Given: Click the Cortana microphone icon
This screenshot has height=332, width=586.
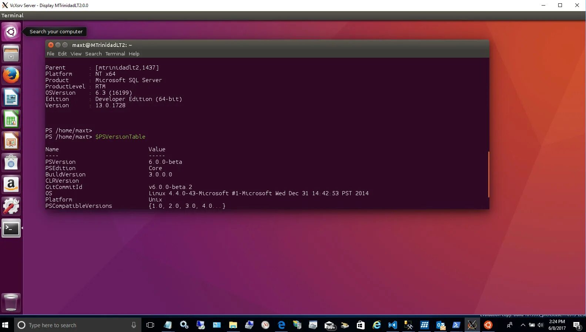Looking at the screenshot, I should coord(134,325).
